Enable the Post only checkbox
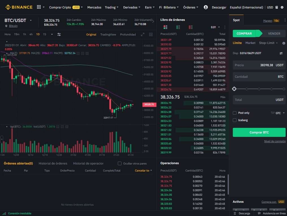This screenshot has width=287, height=216. [234, 113]
